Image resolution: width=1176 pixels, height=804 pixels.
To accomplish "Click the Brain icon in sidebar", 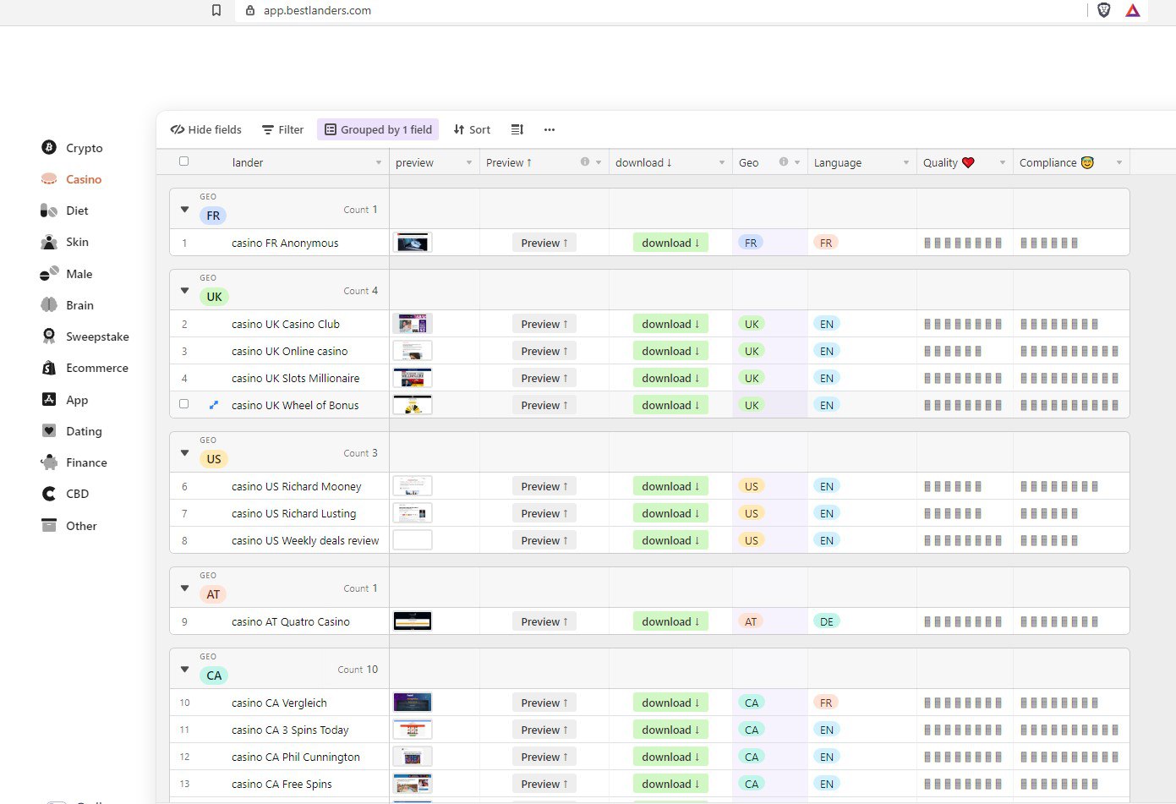I will click(x=49, y=304).
